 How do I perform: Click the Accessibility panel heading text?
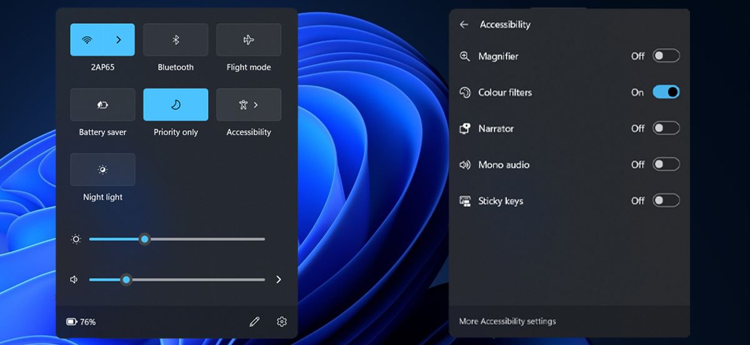point(505,24)
